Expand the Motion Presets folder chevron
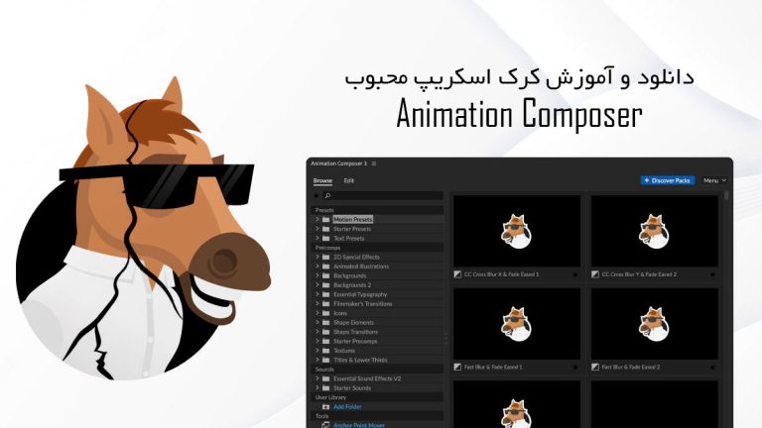 pyautogui.click(x=317, y=219)
